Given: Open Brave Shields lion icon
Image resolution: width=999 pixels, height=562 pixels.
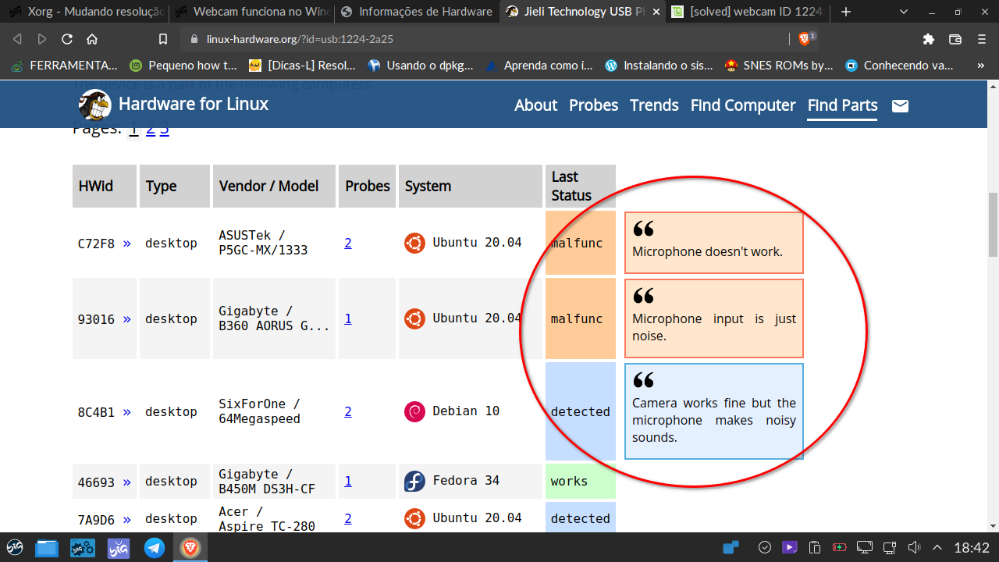Looking at the screenshot, I should pos(805,39).
